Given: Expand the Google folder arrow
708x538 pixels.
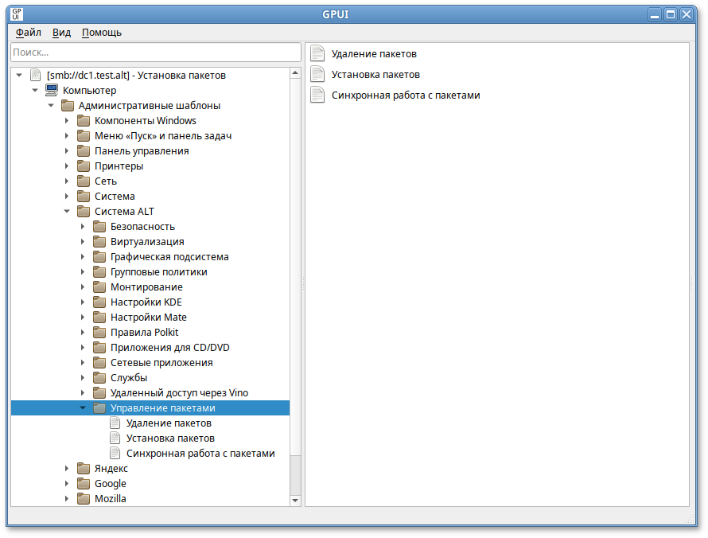Looking at the screenshot, I should (68, 484).
